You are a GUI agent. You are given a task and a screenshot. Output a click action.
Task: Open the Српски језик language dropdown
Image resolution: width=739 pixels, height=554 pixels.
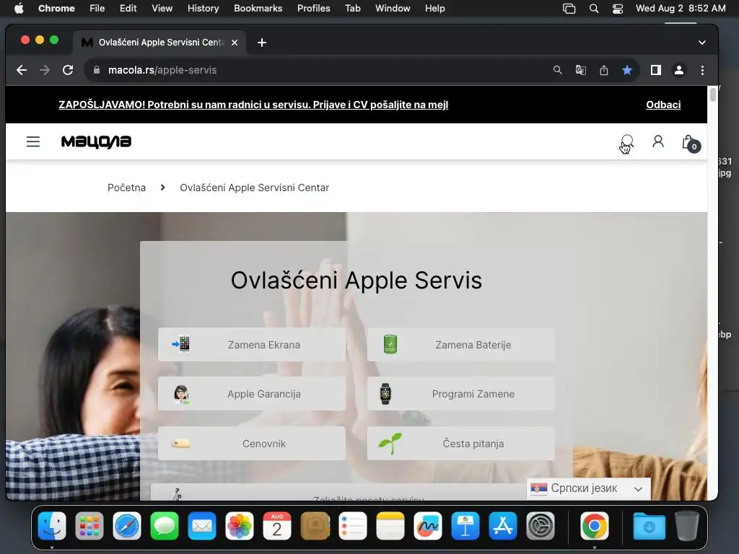pyautogui.click(x=588, y=488)
